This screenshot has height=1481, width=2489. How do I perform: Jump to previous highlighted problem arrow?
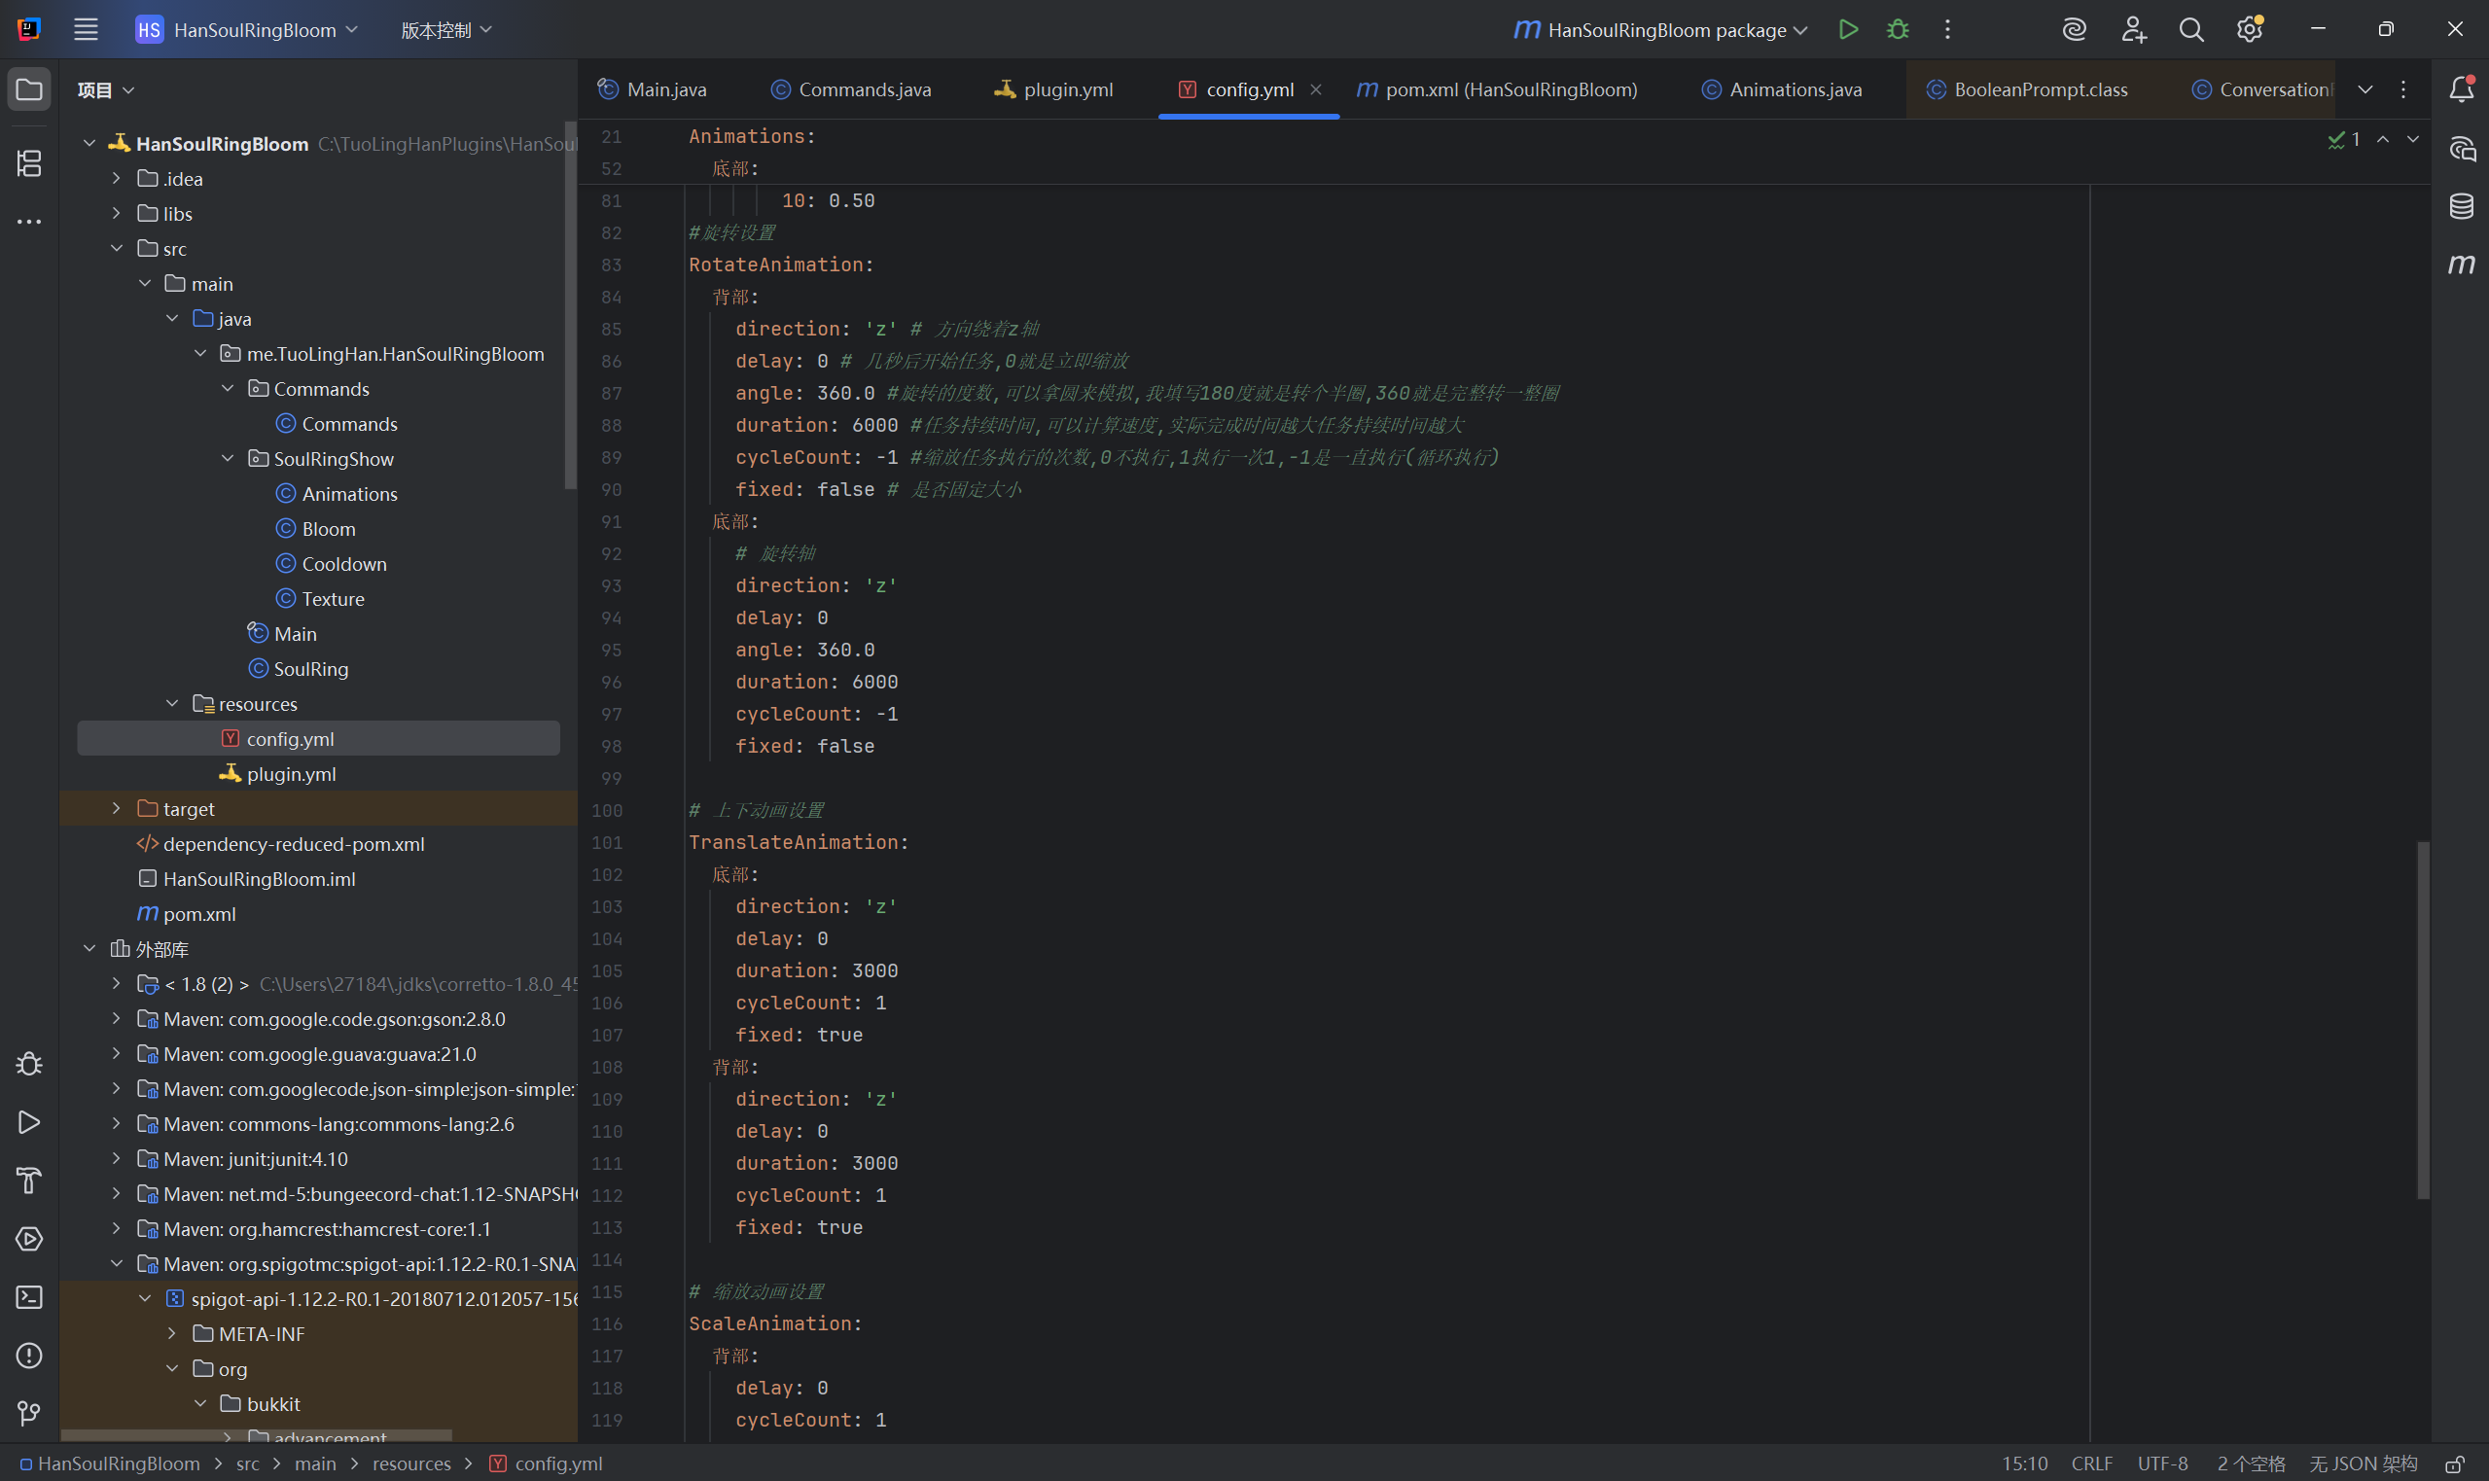point(2383,140)
